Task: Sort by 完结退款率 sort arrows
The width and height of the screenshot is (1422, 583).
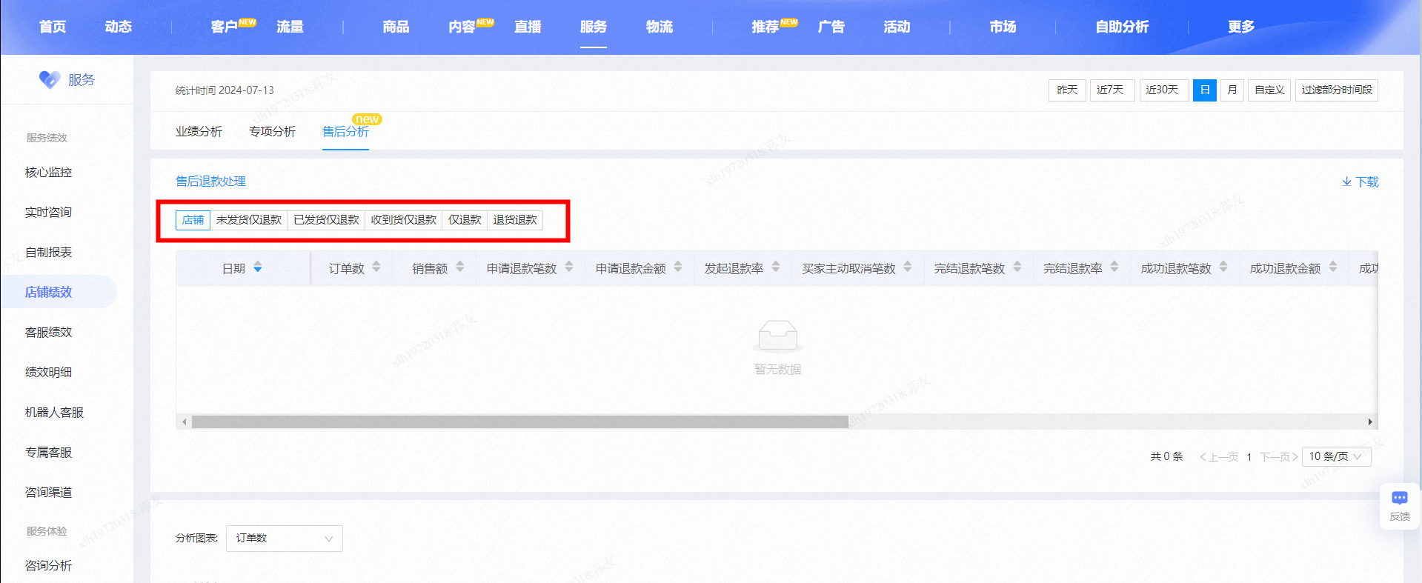Action: pyautogui.click(x=1114, y=267)
